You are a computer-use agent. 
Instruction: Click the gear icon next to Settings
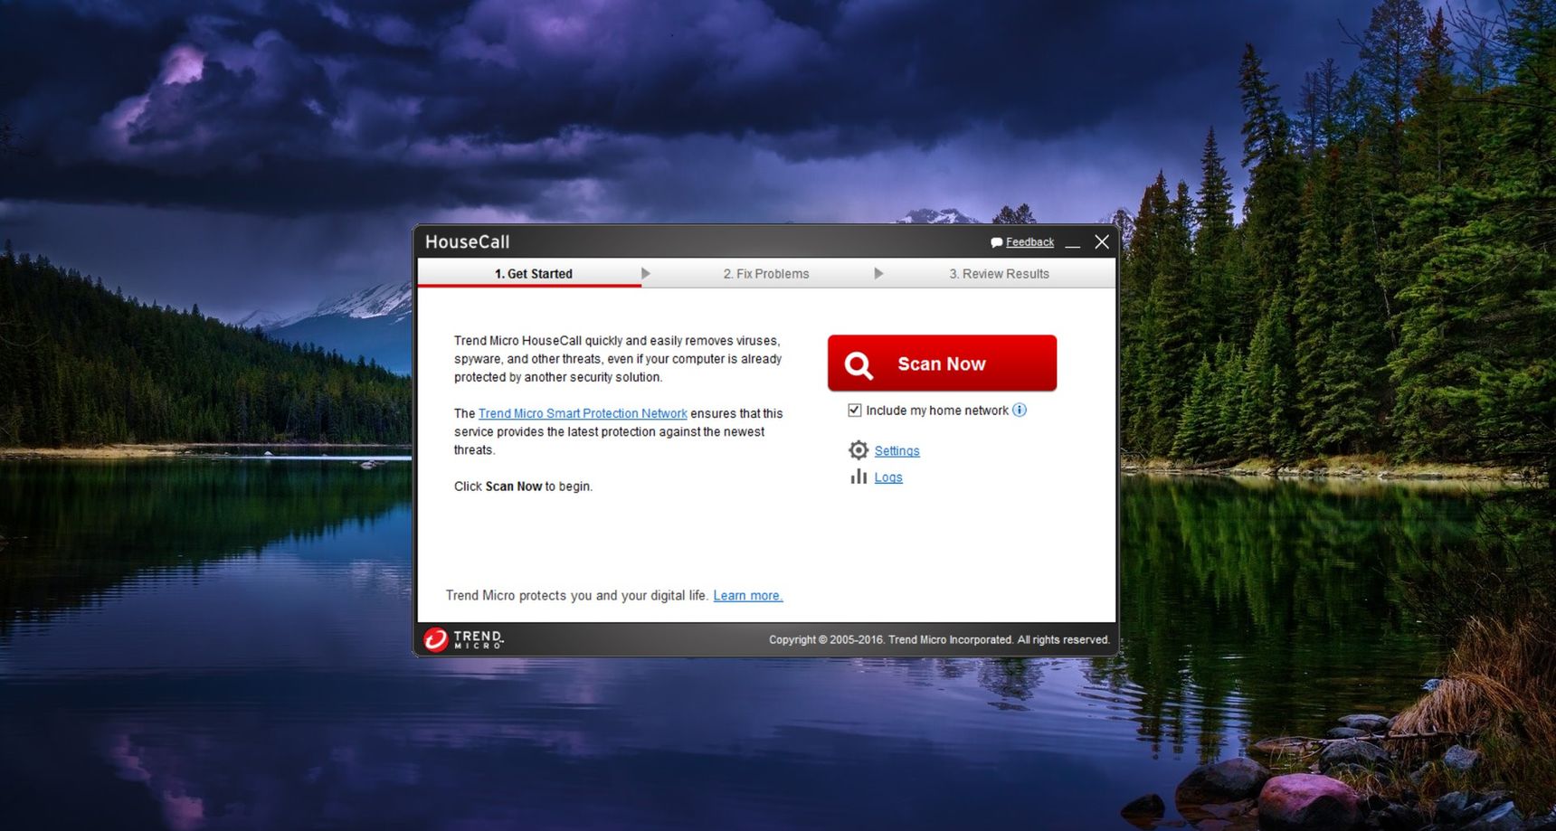(859, 449)
